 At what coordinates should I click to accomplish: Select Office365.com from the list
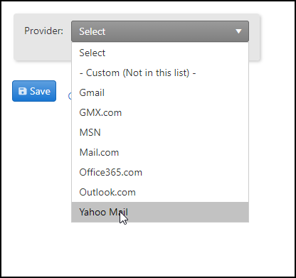[160, 172]
